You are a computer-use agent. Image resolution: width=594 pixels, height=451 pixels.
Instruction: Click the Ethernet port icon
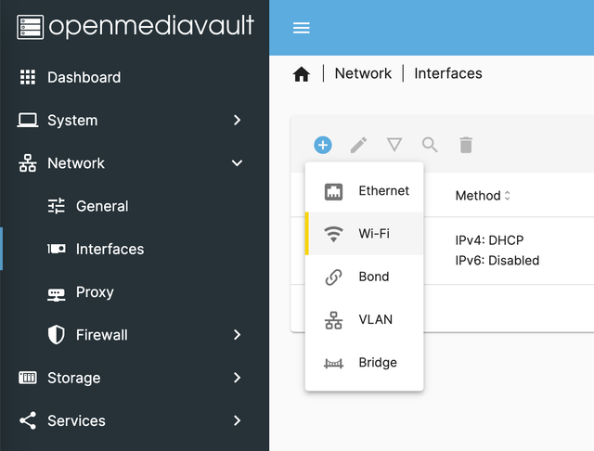333,191
